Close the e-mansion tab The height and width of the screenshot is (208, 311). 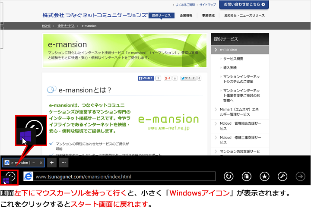(x=41, y=163)
